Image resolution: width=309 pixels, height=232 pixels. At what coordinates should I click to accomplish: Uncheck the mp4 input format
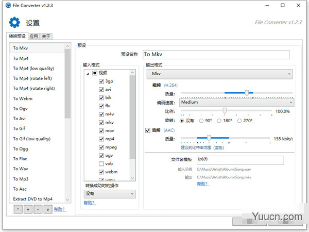(x=101, y=139)
